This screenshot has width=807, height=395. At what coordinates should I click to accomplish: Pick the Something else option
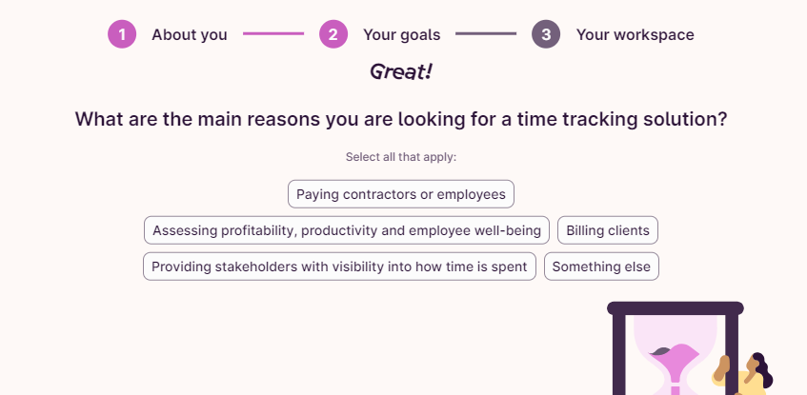(601, 267)
